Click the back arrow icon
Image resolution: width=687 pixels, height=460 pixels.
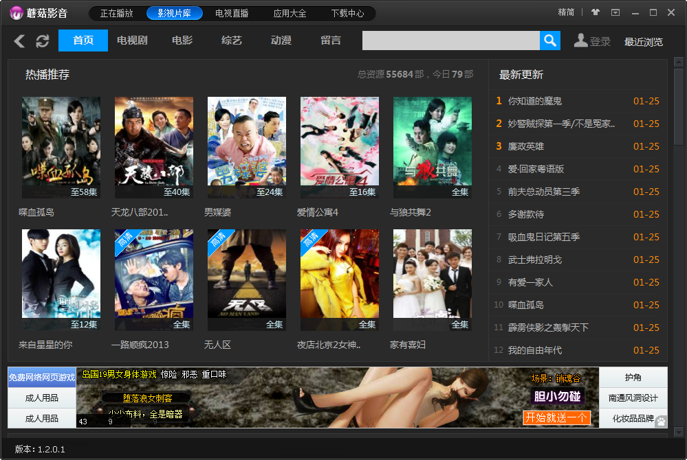coord(19,41)
